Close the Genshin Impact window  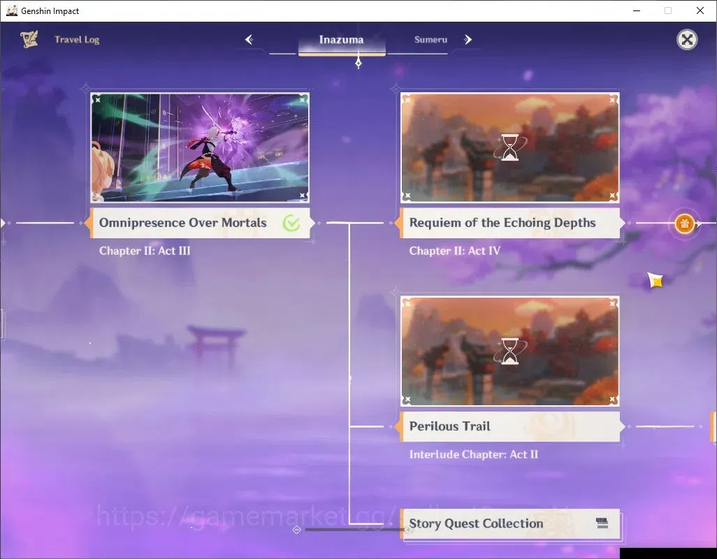point(700,10)
